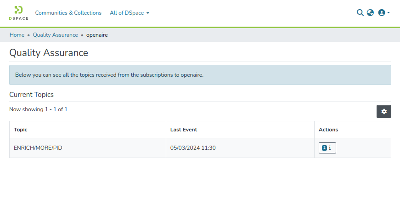Click the Topic column header
400x204 pixels.
point(21,130)
